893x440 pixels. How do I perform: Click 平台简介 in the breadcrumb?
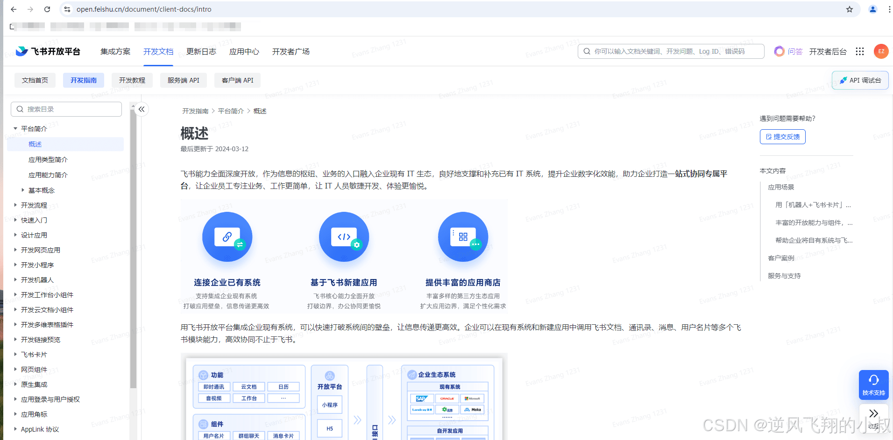point(231,111)
